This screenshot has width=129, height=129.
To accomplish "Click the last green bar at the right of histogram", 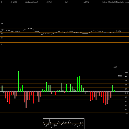I will point(115,91).
